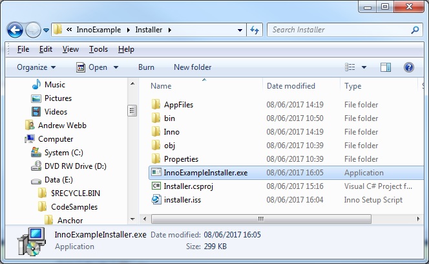Click the navigation pane vertical scrollbar thumb
This screenshot has height=264, width=429.
pyautogui.click(x=132, y=111)
